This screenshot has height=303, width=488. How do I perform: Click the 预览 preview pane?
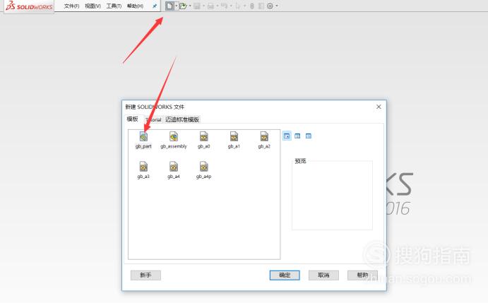tap(332, 195)
